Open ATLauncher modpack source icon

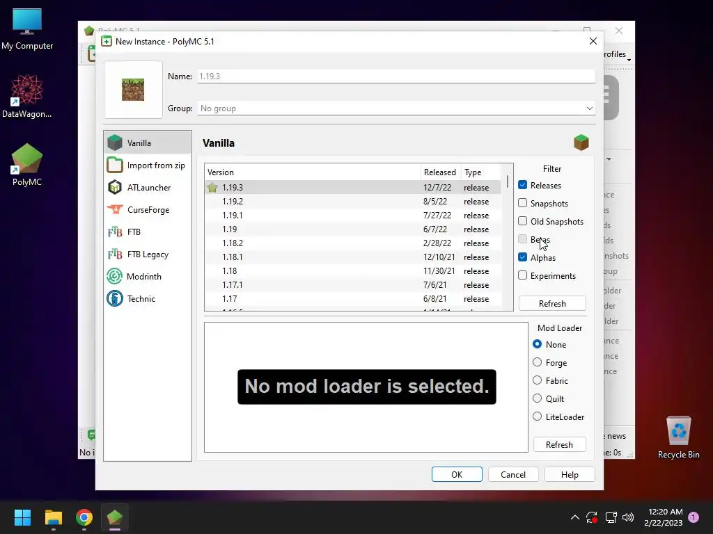click(115, 187)
